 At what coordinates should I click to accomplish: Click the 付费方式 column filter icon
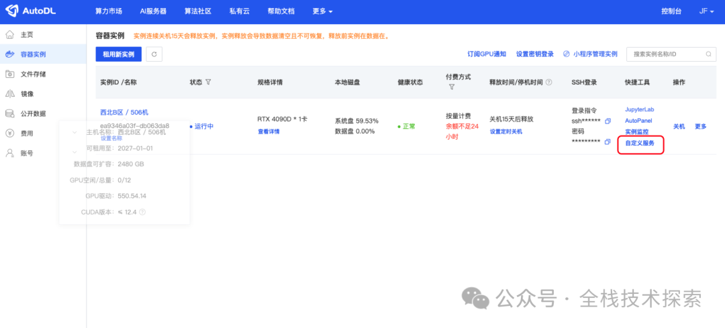(x=452, y=87)
